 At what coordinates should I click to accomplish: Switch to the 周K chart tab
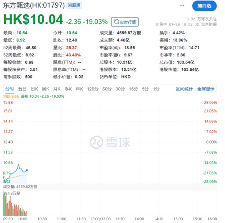coord(45,89)
